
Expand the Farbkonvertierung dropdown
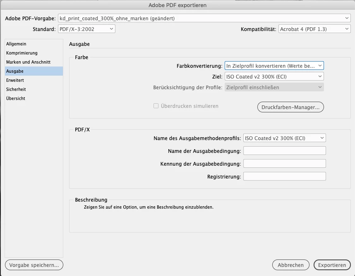(x=274, y=66)
